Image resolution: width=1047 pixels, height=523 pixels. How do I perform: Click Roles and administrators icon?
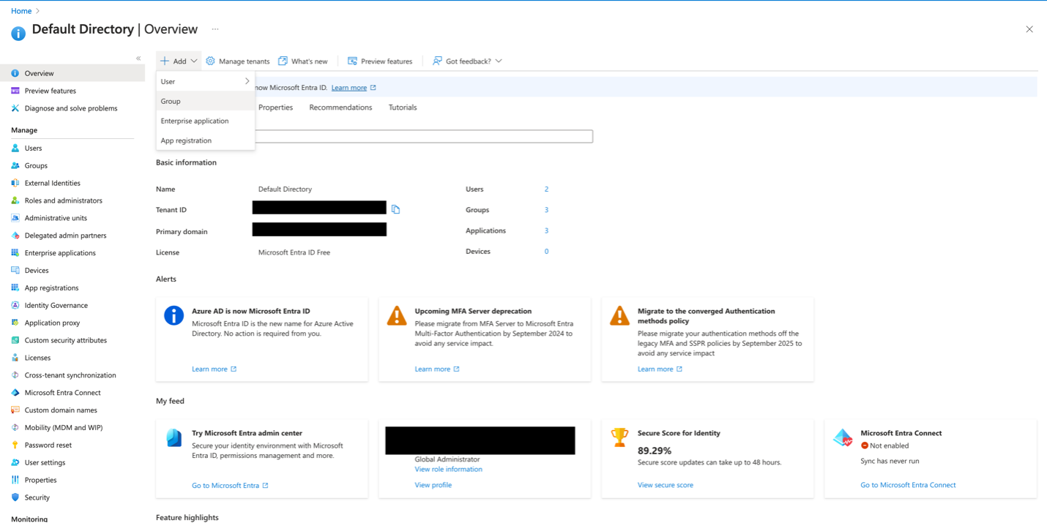click(x=15, y=200)
